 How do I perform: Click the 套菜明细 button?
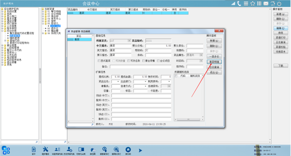pyautogui.click(x=214, y=62)
